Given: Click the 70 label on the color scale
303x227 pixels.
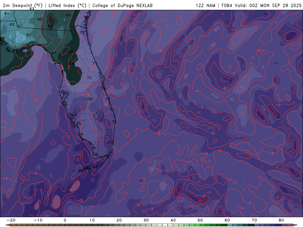Looking at the screenshot, I should click(254, 220).
